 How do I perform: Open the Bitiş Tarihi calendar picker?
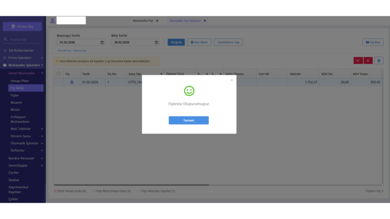click(156, 43)
